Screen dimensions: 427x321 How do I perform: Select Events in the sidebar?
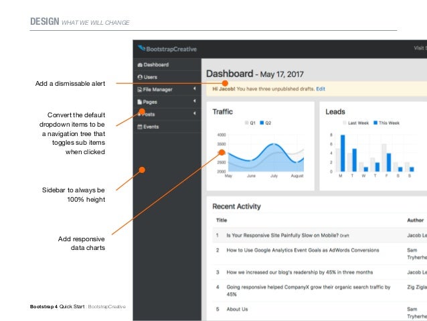(167, 127)
